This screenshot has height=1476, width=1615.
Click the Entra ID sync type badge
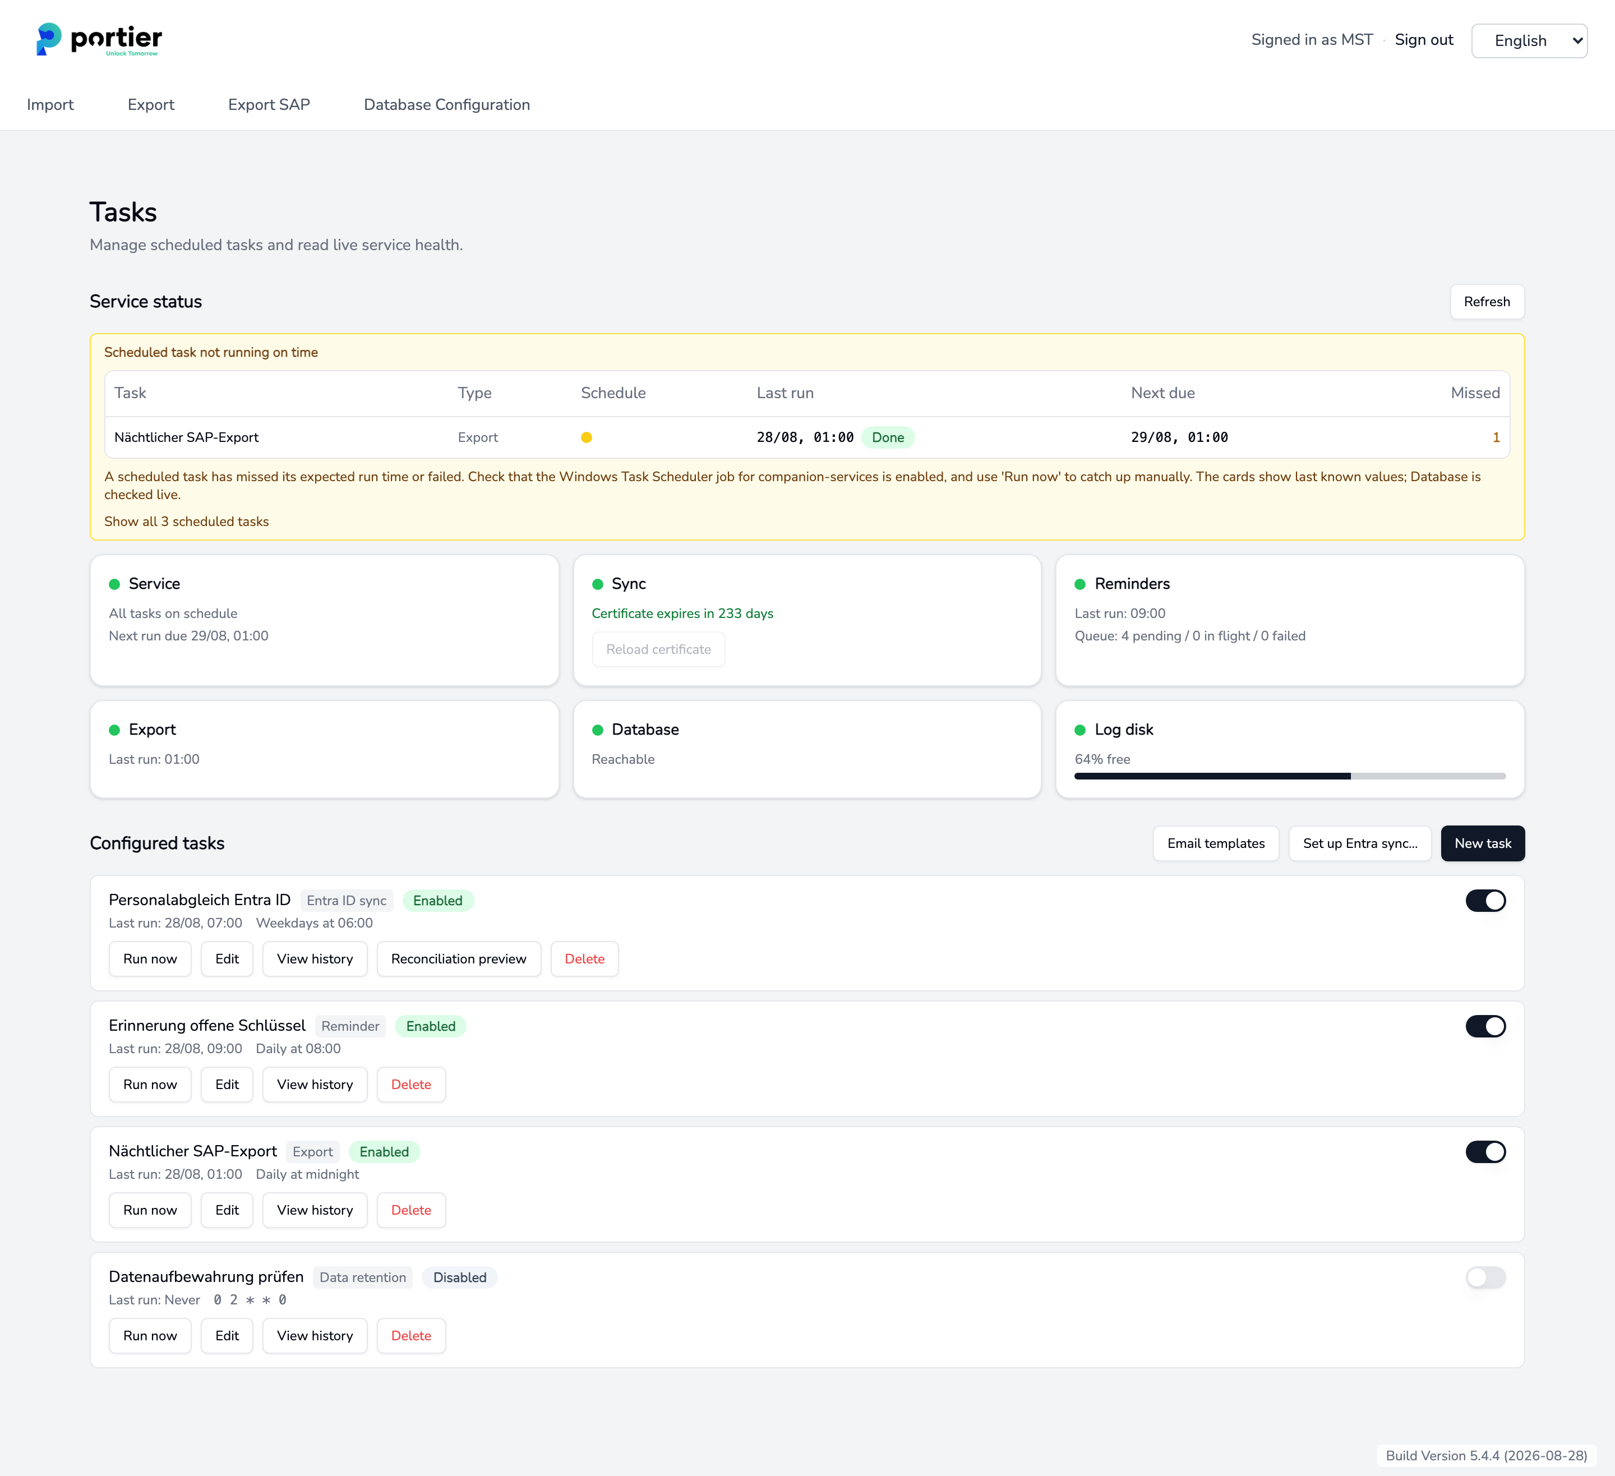[x=347, y=901]
